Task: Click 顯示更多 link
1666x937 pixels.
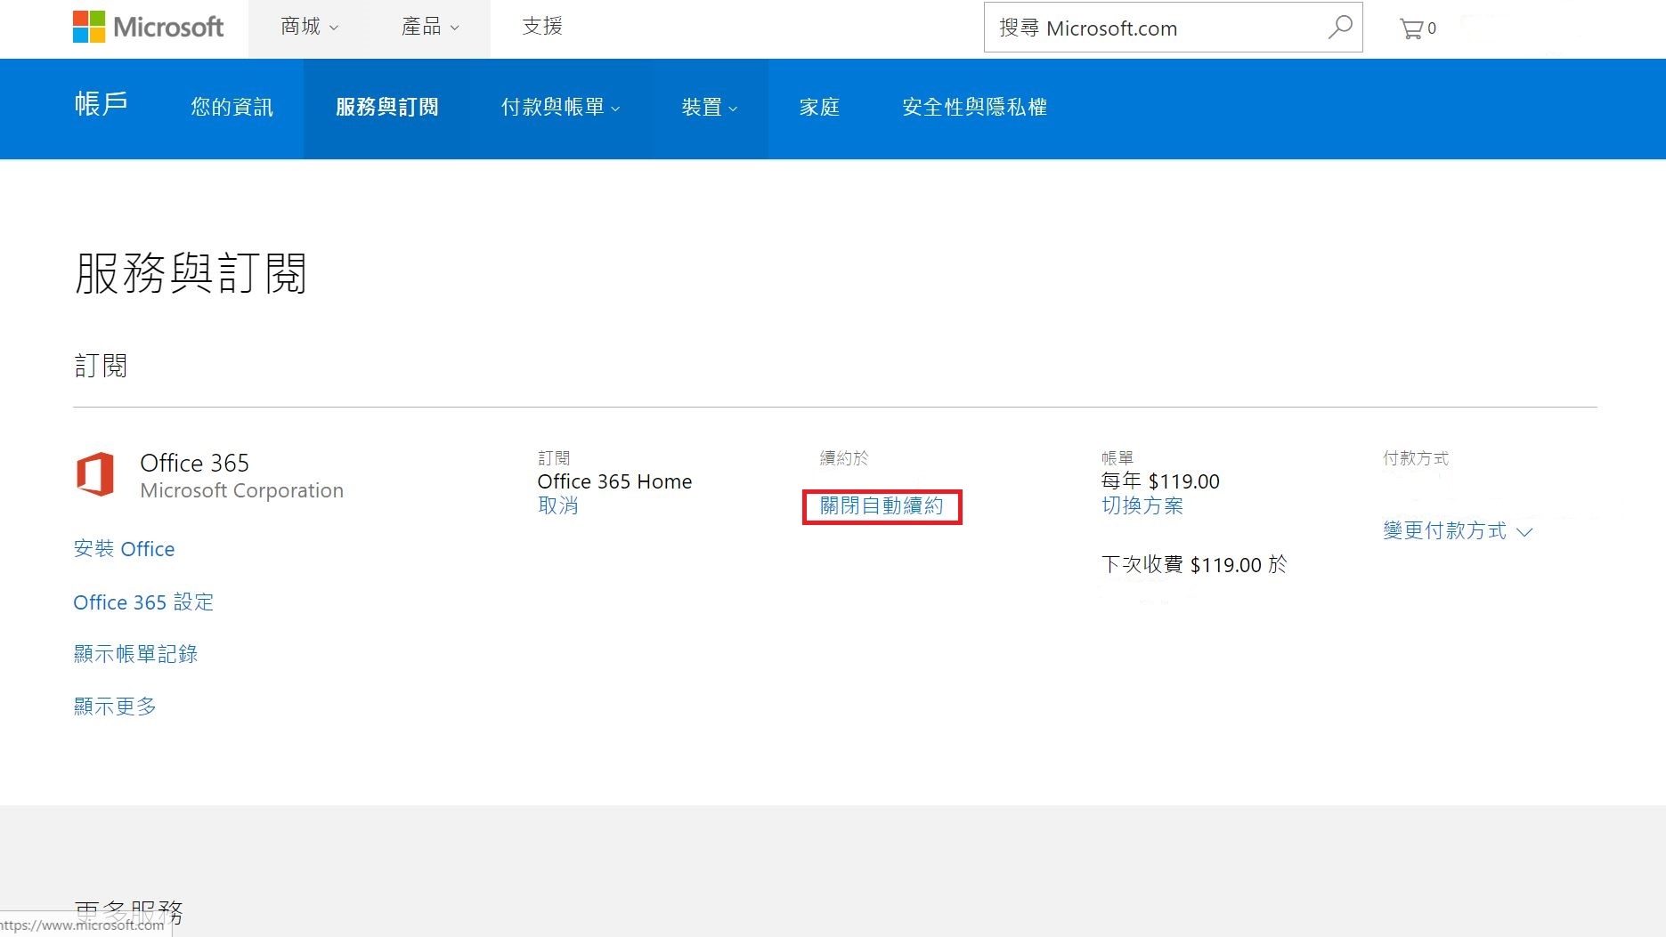Action: click(x=115, y=707)
